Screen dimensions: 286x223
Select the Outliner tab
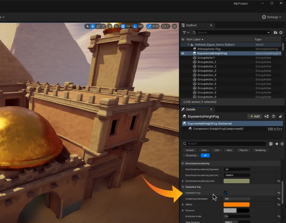(191, 25)
